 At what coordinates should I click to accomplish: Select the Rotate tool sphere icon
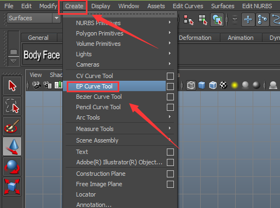click(x=12, y=167)
